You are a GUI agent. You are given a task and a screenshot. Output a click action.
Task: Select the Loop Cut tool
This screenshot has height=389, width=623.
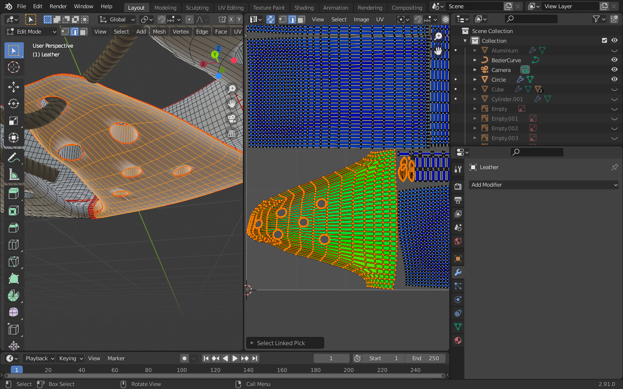click(x=14, y=245)
